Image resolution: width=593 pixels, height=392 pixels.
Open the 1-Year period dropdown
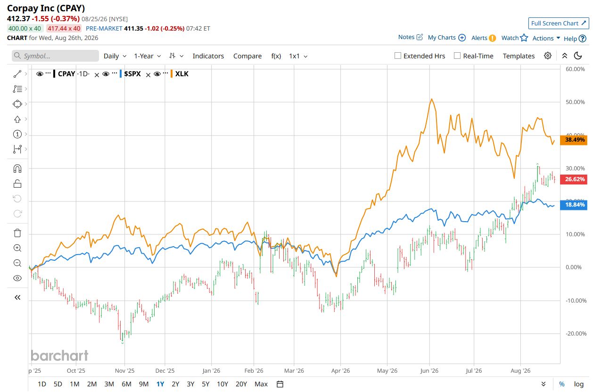pyautogui.click(x=148, y=56)
